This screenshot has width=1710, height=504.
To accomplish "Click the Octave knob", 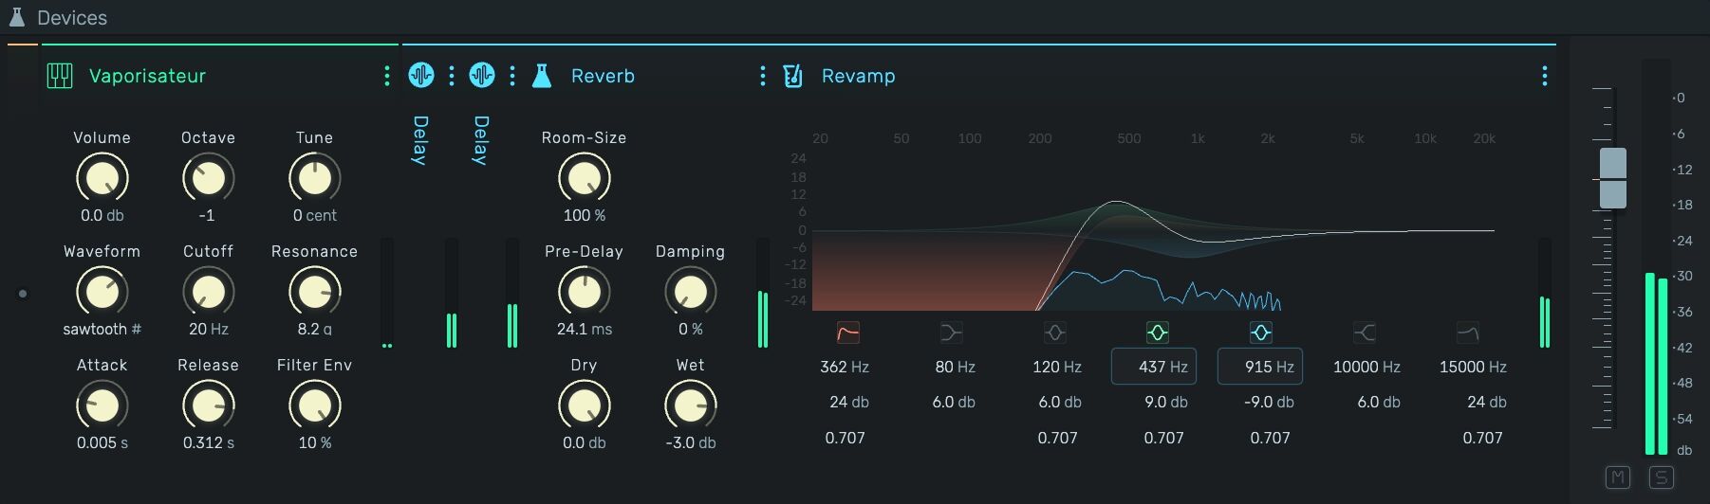I will pyautogui.click(x=208, y=178).
